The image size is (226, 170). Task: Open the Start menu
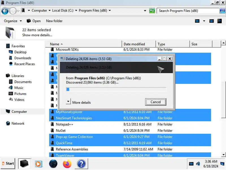click(8, 164)
